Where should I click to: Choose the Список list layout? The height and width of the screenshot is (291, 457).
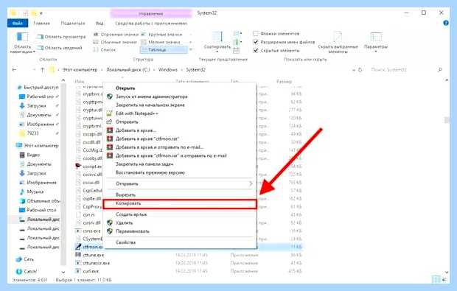point(105,50)
